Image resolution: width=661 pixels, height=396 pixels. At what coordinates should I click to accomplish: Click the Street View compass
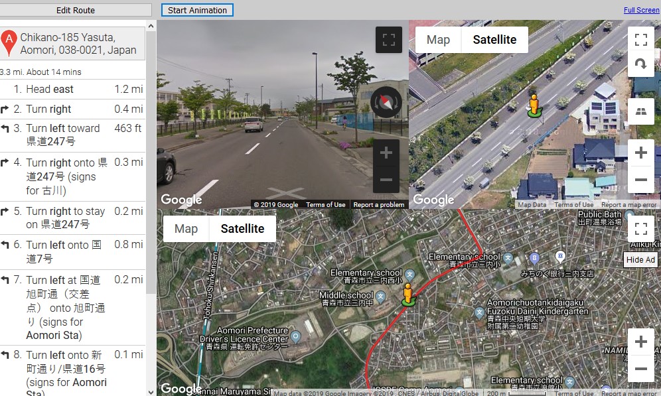(386, 102)
